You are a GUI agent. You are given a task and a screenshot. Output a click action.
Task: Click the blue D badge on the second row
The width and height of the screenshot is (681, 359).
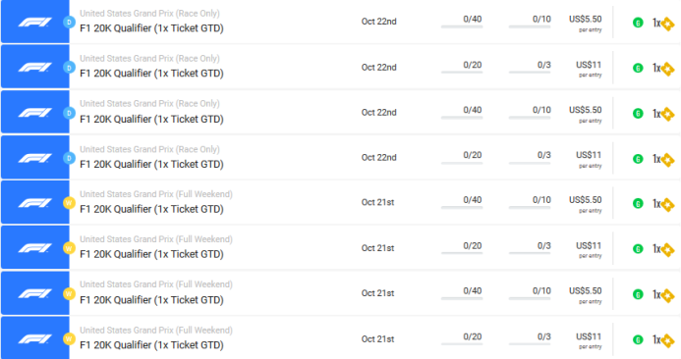click(x=69, y=68)
